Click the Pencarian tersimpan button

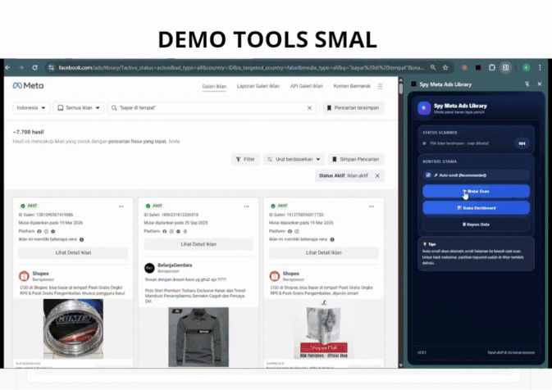pyautogui.click(x=353, y=108)
